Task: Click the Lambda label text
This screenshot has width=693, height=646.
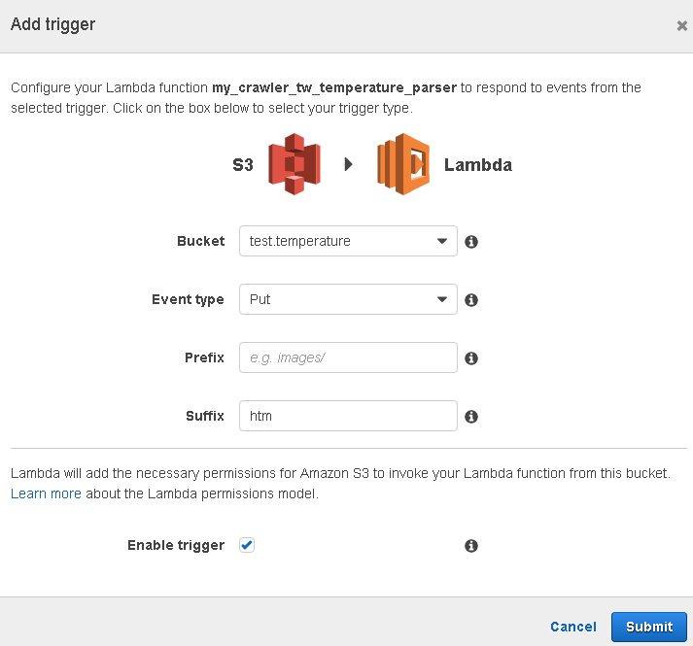Action: (x=478, y=165)
